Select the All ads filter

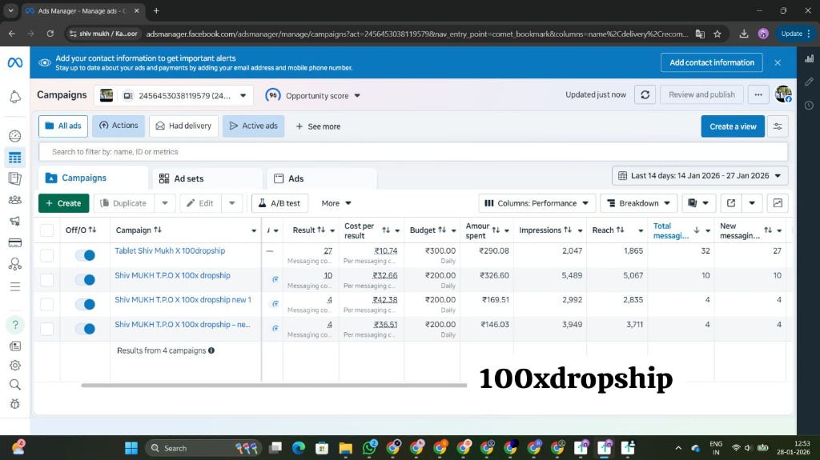tap(63, 126)
